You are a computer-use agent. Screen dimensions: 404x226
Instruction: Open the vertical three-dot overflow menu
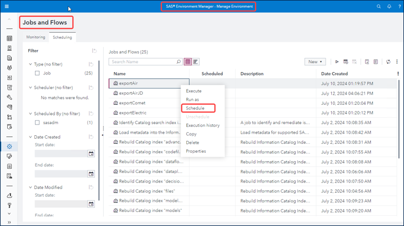[397, 62]
